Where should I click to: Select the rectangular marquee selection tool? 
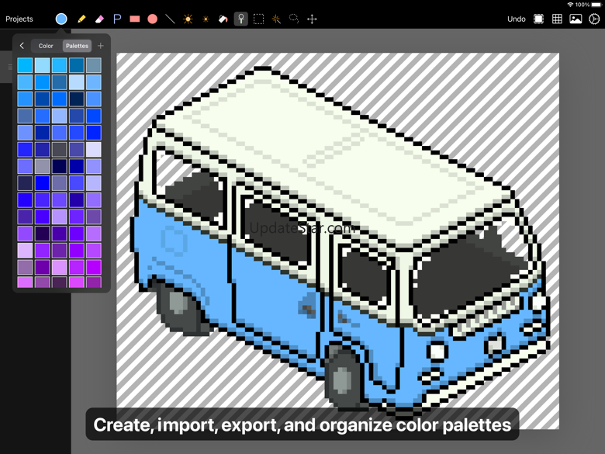(x=259, y=19)
